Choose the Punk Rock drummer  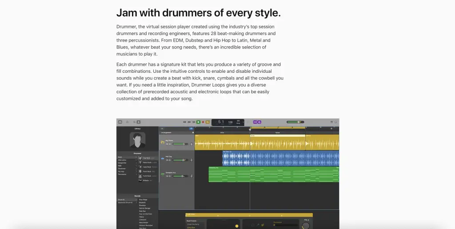148,172
